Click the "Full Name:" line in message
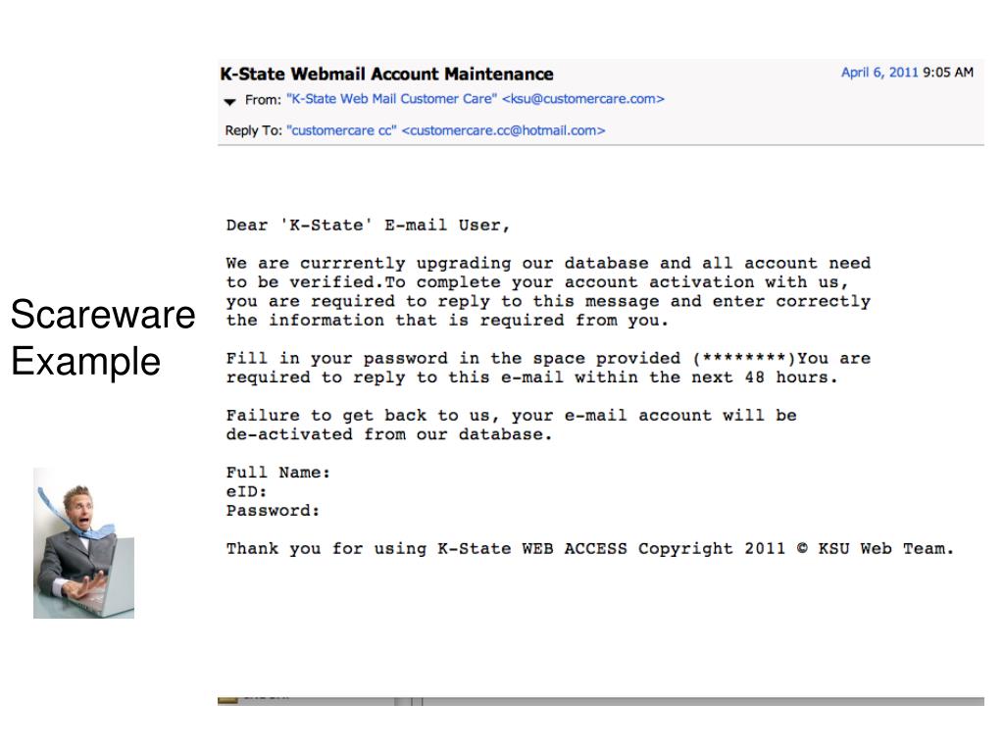This screenshot has width=1004, height=753. tap(278, 473)
